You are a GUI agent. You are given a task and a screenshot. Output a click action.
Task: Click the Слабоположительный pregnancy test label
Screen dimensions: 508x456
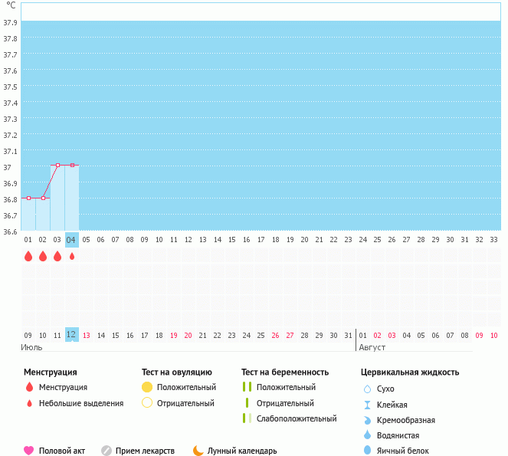[297, 418]
